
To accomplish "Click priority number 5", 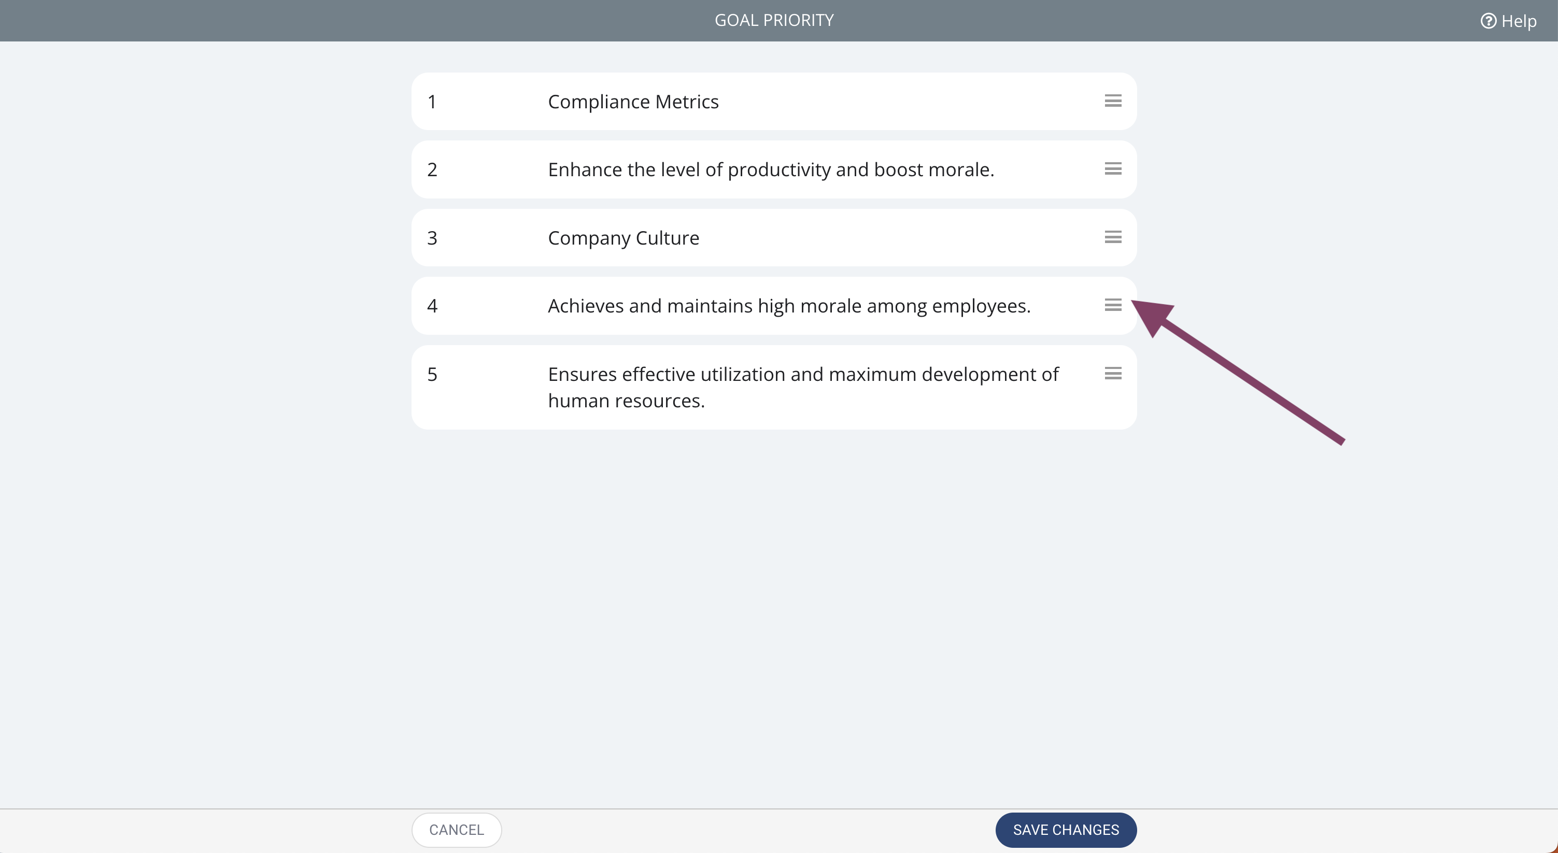I will tap(432, 374).
